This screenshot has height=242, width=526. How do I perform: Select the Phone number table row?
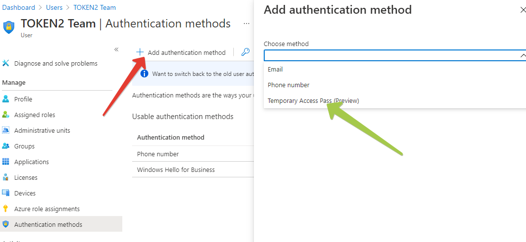coord(193,154)
